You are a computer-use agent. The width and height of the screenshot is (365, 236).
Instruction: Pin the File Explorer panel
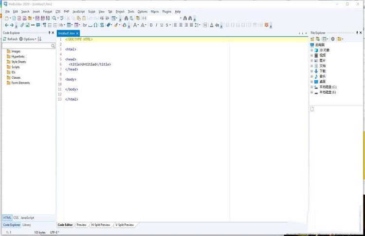[x=357, y=33]
